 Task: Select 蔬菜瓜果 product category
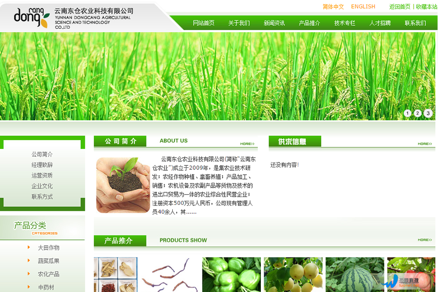pos(49,261)
